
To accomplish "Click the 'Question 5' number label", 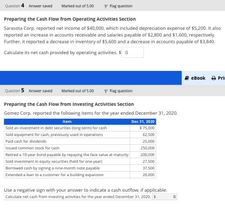I will click(x=14, y=91).
